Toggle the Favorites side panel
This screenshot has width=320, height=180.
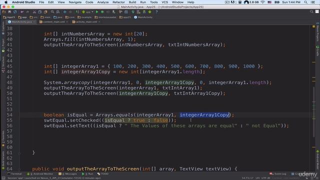[3, 138]
